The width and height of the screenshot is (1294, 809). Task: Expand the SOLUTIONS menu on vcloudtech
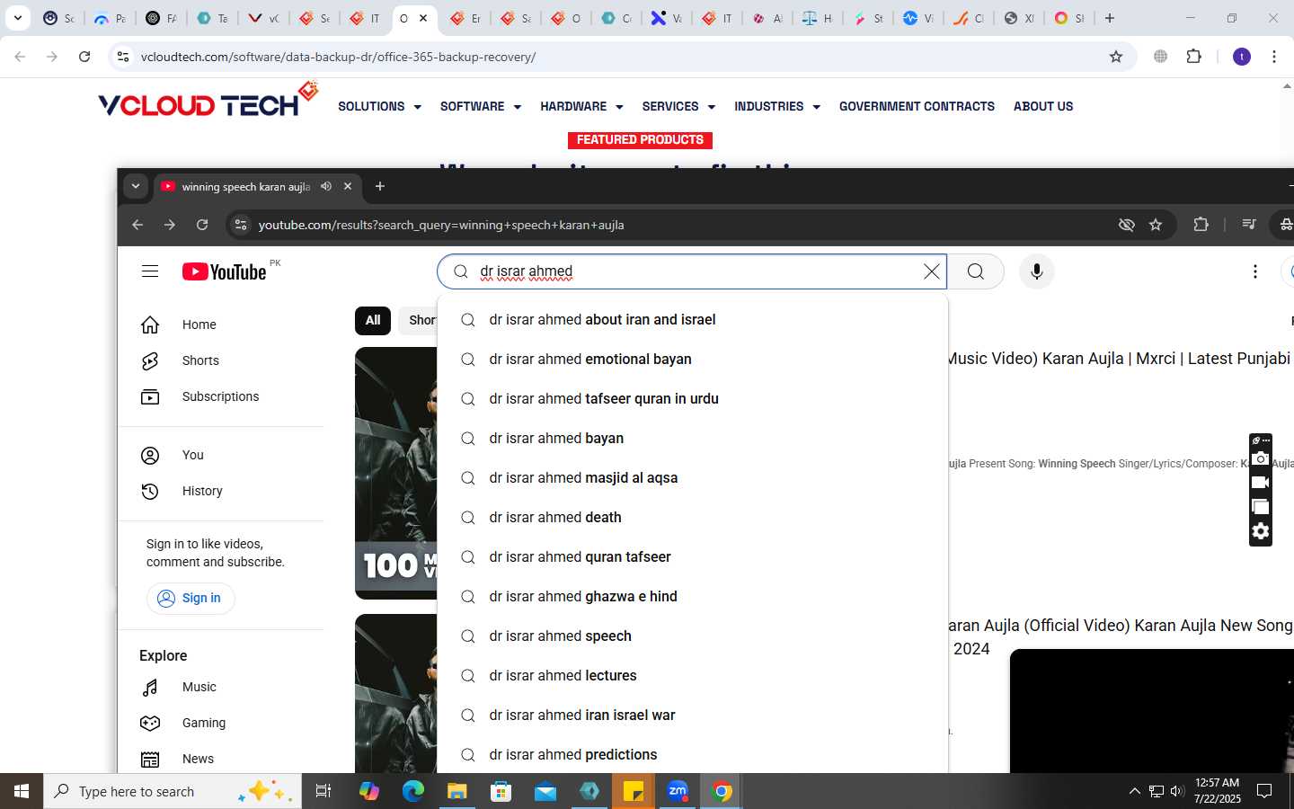(x=379, y=106)
